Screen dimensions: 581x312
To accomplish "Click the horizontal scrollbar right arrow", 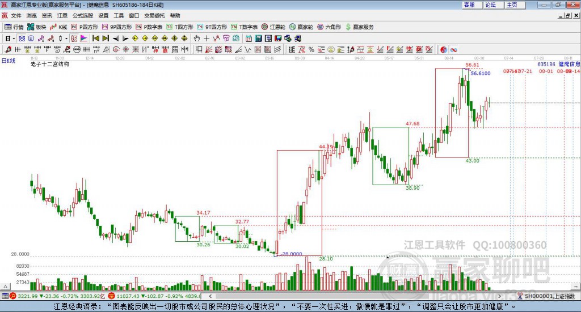I will pyautogui.click(x=499, y=296).
